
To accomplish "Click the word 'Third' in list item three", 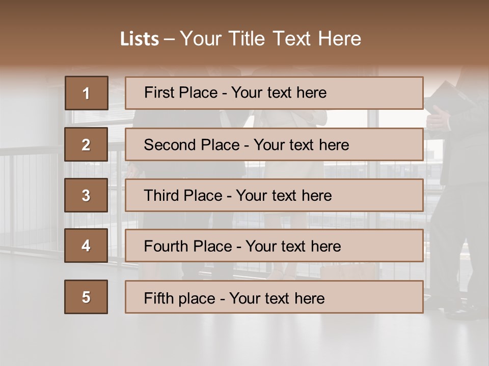I will tap(161, 196).
